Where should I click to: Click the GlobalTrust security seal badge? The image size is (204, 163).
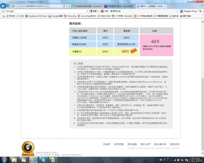(x=28, y=148)
